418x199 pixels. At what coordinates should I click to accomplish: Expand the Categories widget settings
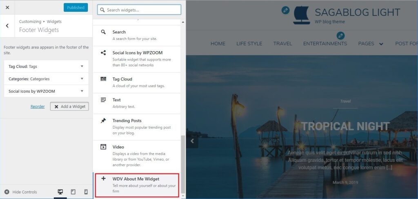[x=47, y=79]
